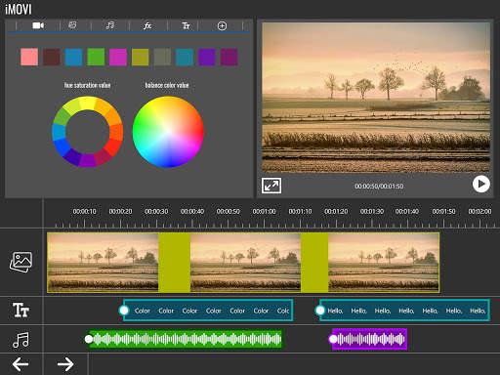Click the back arrow button
500x375 pixels.
[21, 364]
